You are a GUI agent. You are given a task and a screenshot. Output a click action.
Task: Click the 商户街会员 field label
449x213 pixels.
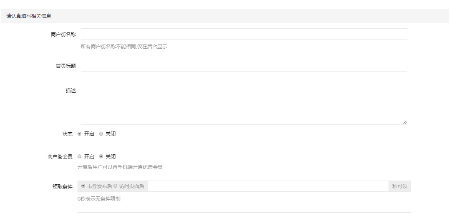[60, 157]
